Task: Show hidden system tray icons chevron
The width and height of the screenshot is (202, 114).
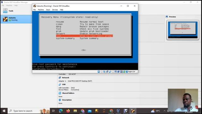Action: coord(164,111)
